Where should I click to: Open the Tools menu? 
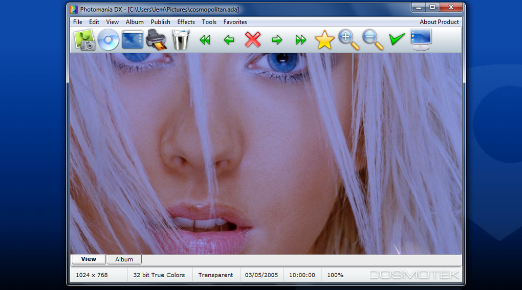pos(209,22)
